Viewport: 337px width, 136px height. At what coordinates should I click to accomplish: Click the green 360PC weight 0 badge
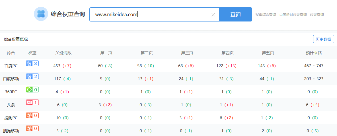click(32, 90)
